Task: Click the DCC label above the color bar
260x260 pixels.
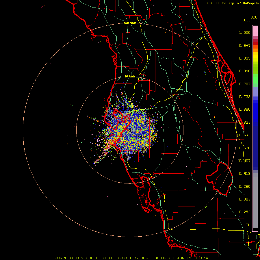Action: pos(254,17)
